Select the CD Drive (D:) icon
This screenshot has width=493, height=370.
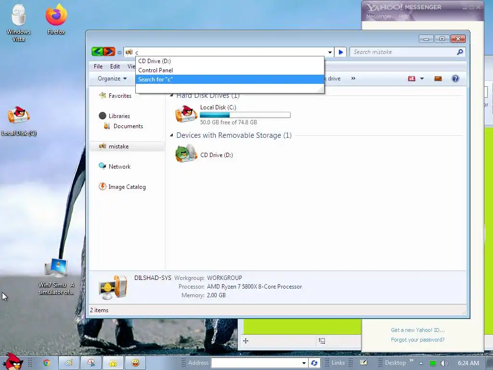pos(186,153)
